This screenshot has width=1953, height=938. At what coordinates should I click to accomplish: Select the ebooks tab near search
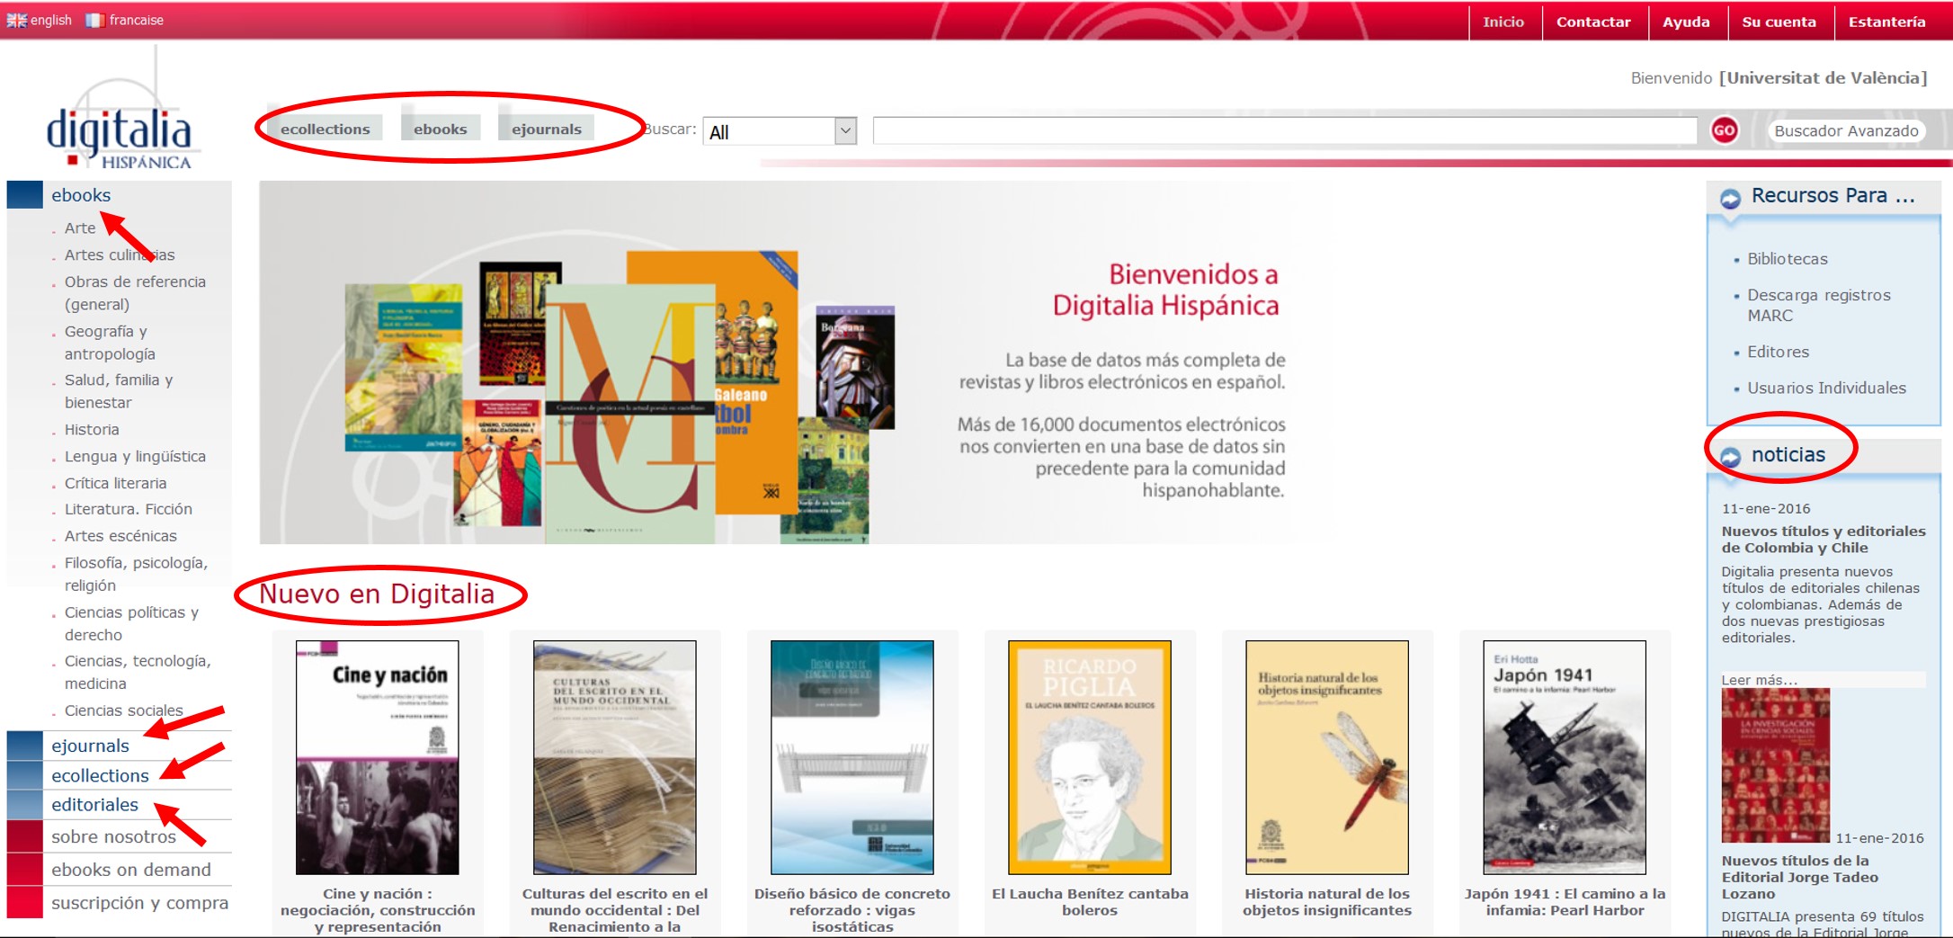(441, 129)
